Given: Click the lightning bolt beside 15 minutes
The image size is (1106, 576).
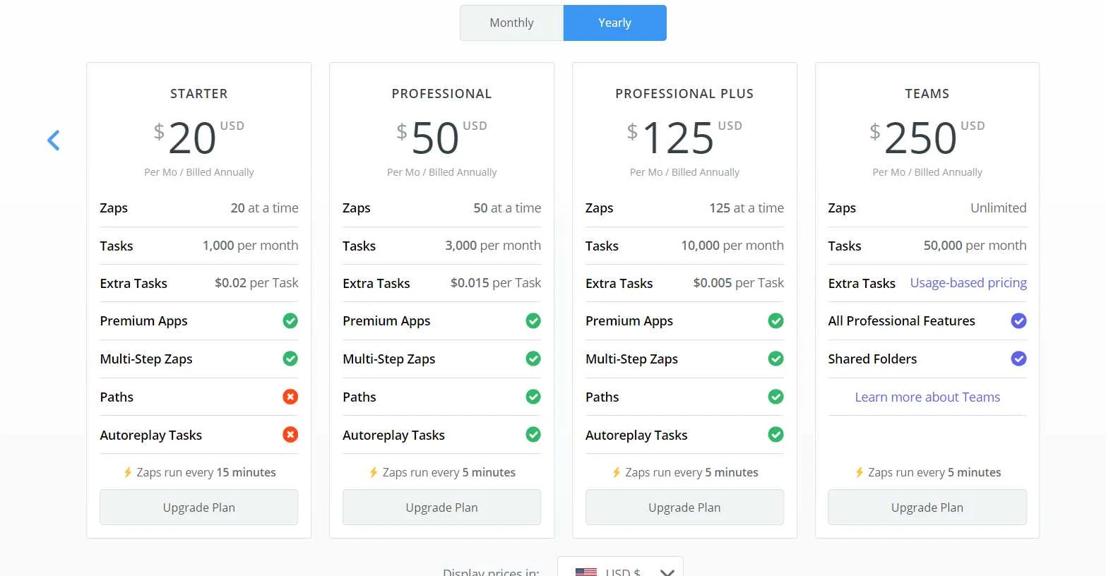Looking at the screenshot, I should point(128,472).
